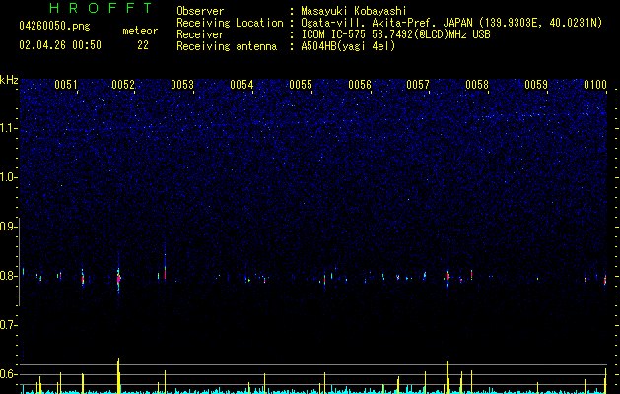Click the 0056 time marker
Screen dimensions: 620x394
tap(360, 85)
